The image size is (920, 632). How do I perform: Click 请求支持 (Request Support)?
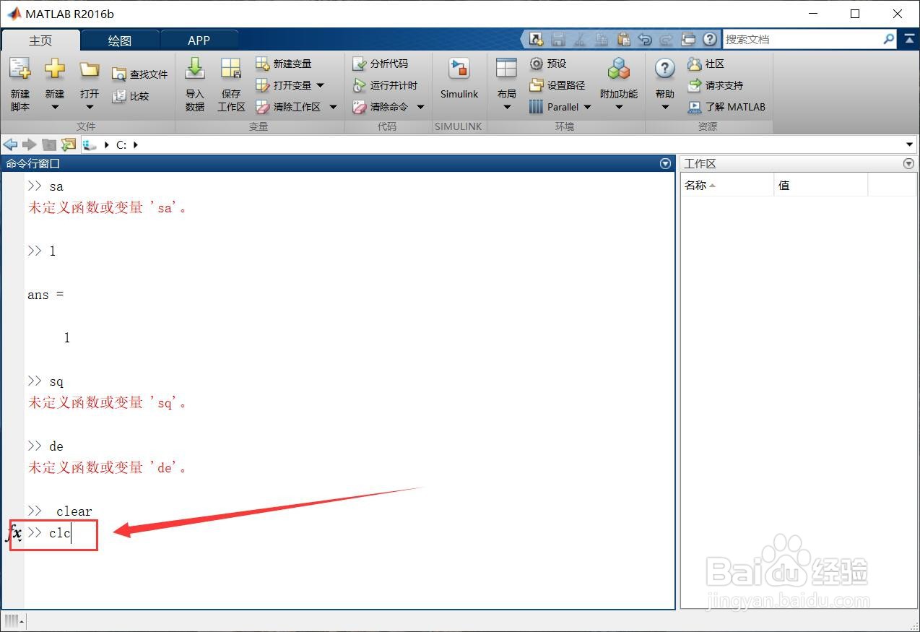click(x=715, y=85)
